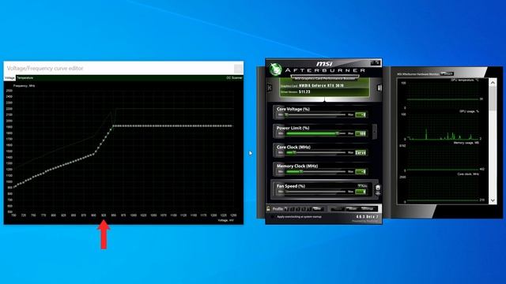This screenshot has width=506, height=284.
Task: Click the hardware monitor scrollbar thumb
Action: tap(493, 99)
